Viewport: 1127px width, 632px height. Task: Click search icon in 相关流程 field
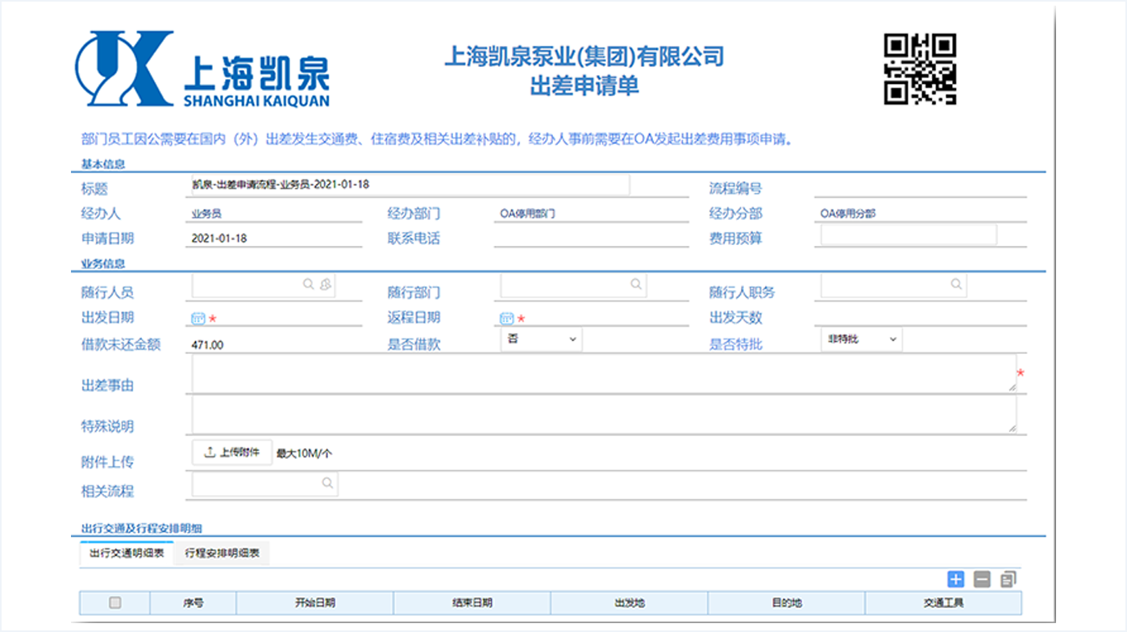pyautogui.click(x=327, y=484)
